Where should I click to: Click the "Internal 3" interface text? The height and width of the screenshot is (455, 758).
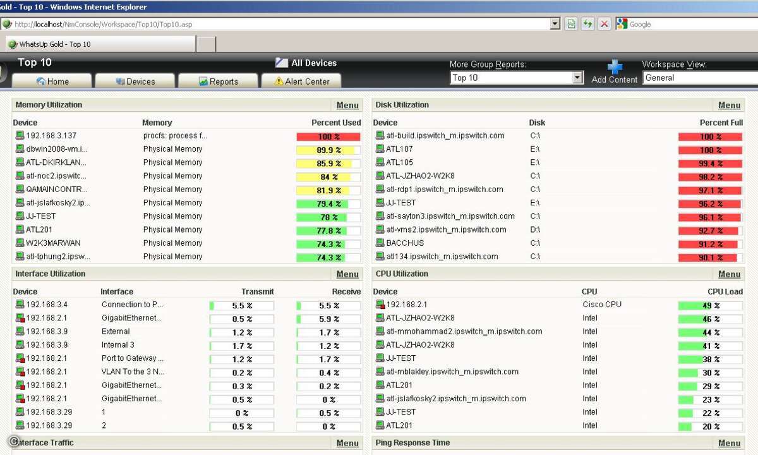118,345
